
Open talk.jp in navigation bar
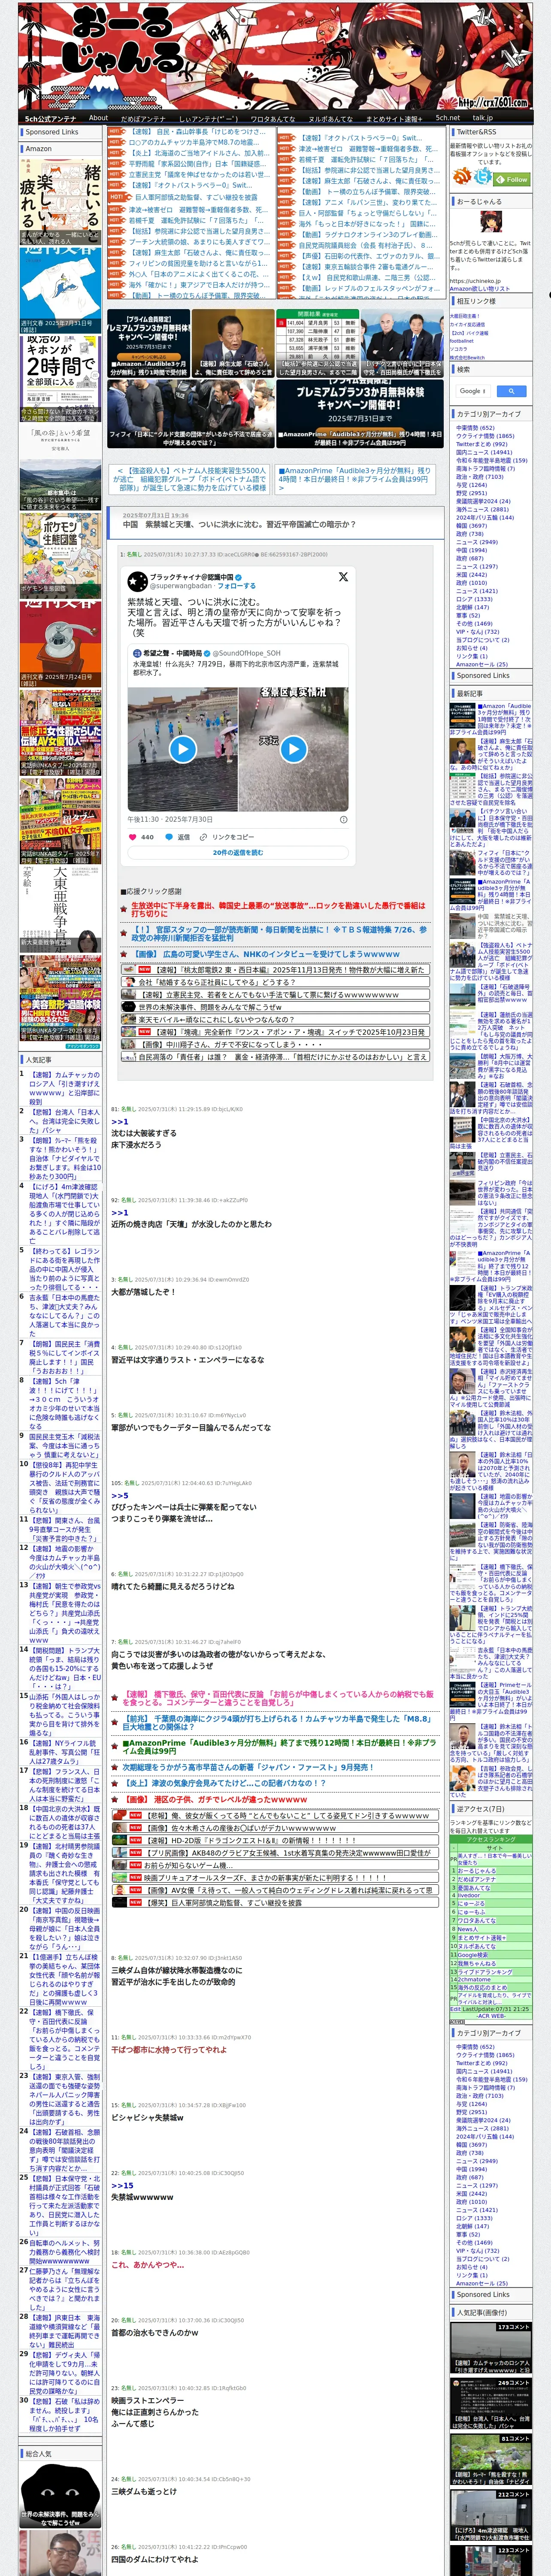point(483,118)
